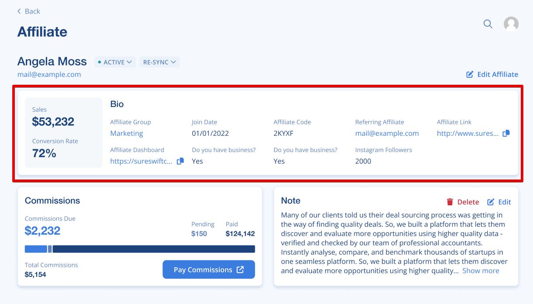Copy the Affiliate Dashboard URL via copy icon
The height and width of the screenshot is (304, 533).
(180, 161)
